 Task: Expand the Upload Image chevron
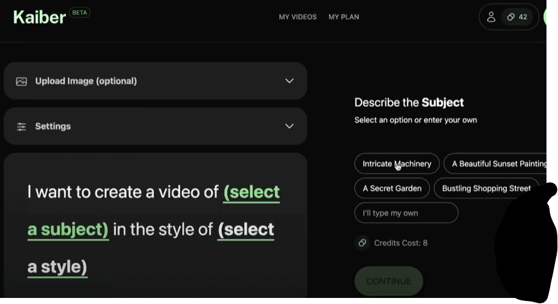pyautogui.click(x=289, y=81)
